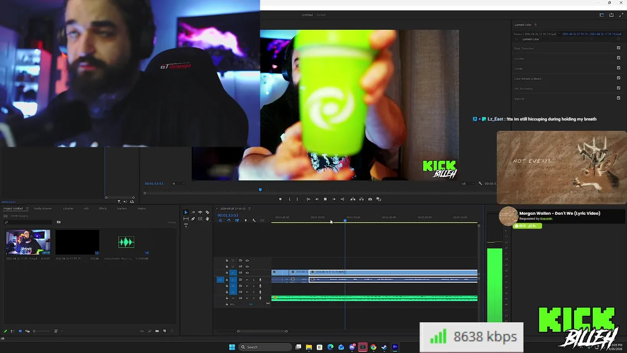This screenshot has width=627, height=353.
Task: Solo track A1 with S button
Action: tap(254, 279)
